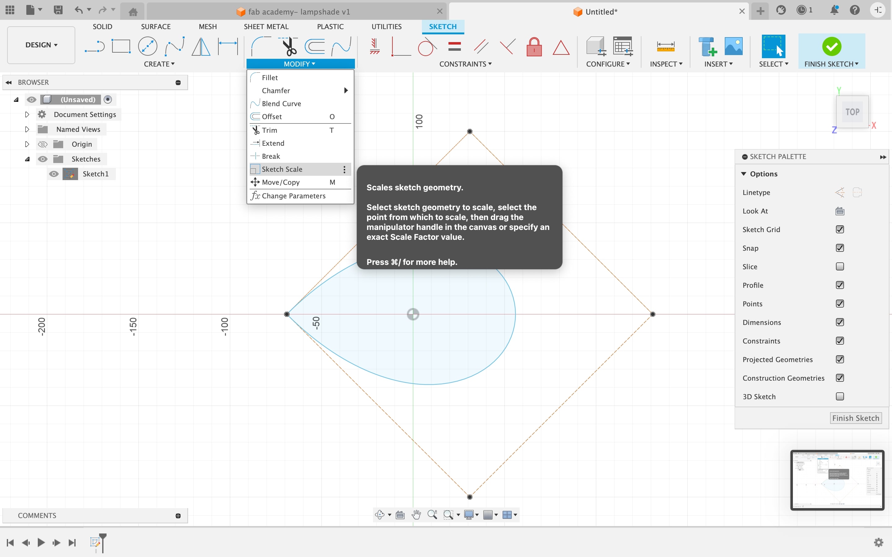The image size is (892, 557).
Task: Select the Sketch Dimension tool
Action: click(228, 47)
